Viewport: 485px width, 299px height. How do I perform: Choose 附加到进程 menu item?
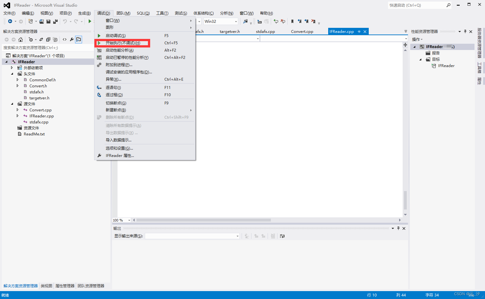pyautogui.click(x=145, y=65)
